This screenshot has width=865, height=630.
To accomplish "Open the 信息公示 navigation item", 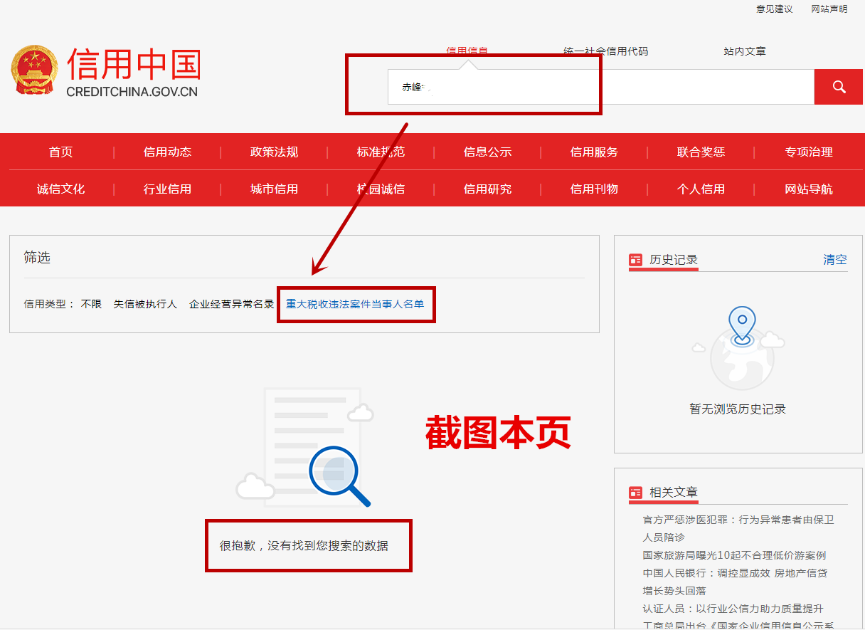I will [487, 152].
